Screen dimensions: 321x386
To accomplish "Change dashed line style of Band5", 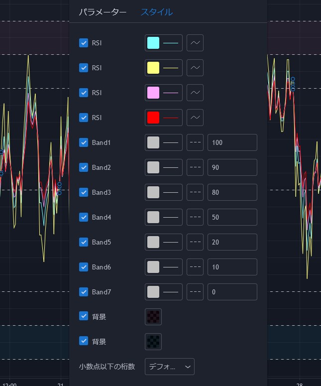I will (x=195, y=242).
